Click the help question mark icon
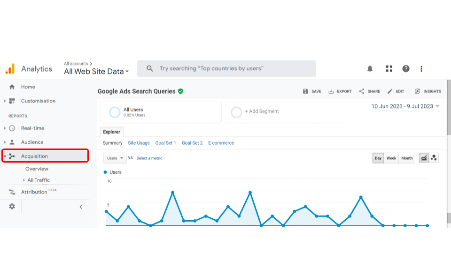The image size is (451, 253). point(406,68)
